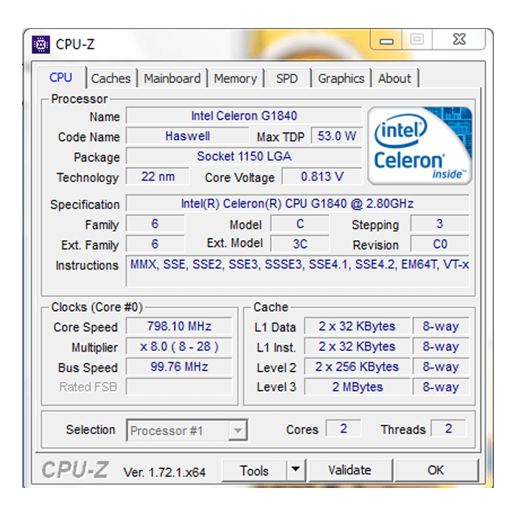Click the Validate button

pyautogui.click(x=350, y=470)
